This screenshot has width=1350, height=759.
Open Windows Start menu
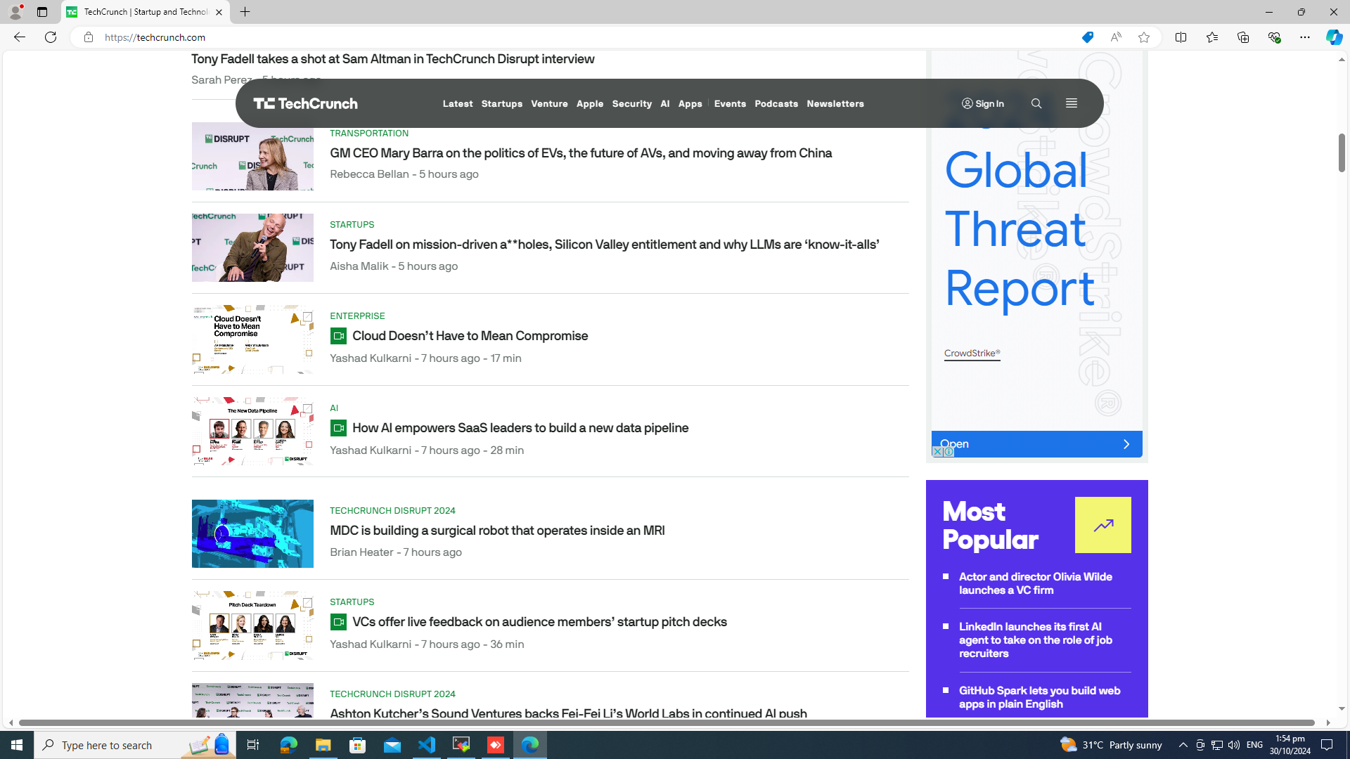[17, 745]
